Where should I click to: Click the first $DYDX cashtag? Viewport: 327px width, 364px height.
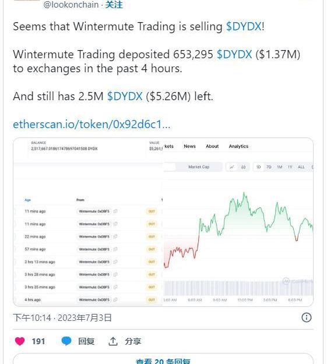244,26
